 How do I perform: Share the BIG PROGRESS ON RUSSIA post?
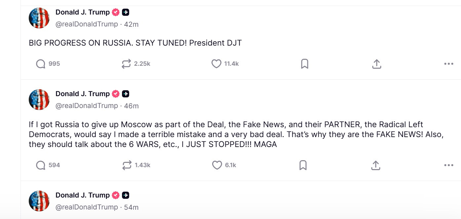point(376,64)
